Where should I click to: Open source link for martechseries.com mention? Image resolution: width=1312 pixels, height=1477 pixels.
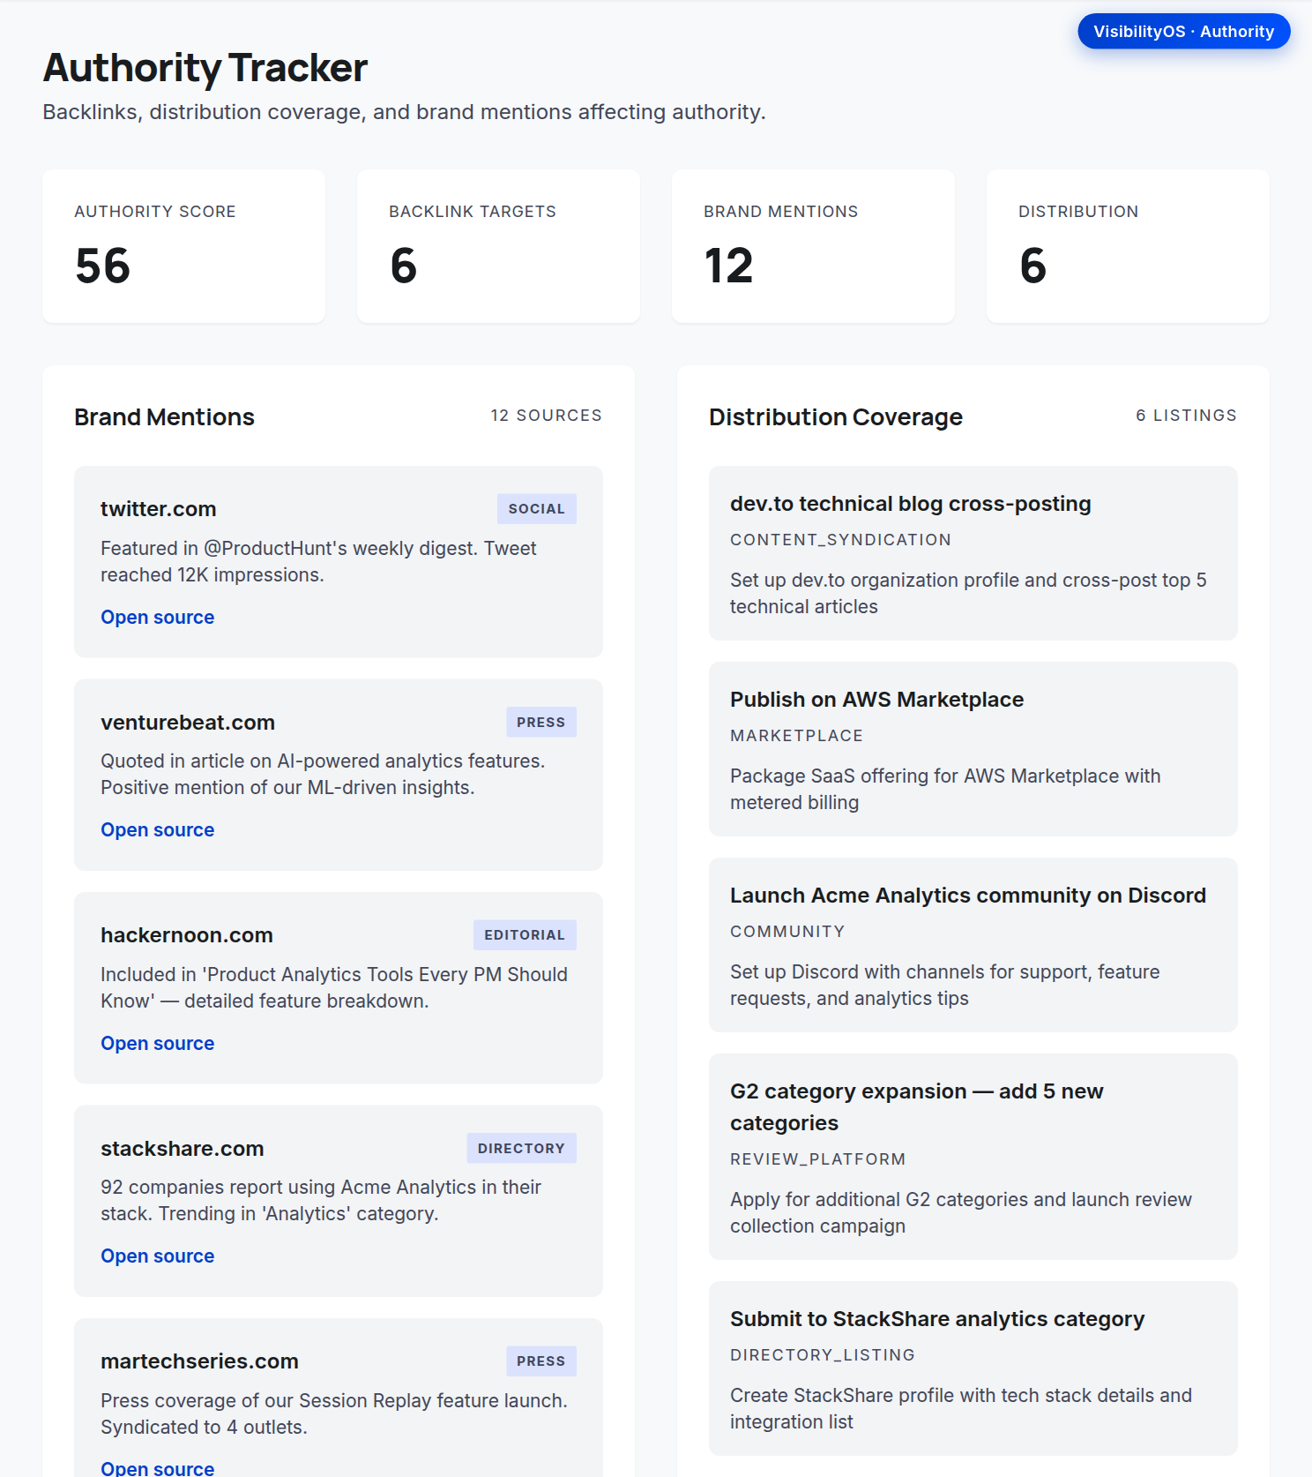point(157,1468)
